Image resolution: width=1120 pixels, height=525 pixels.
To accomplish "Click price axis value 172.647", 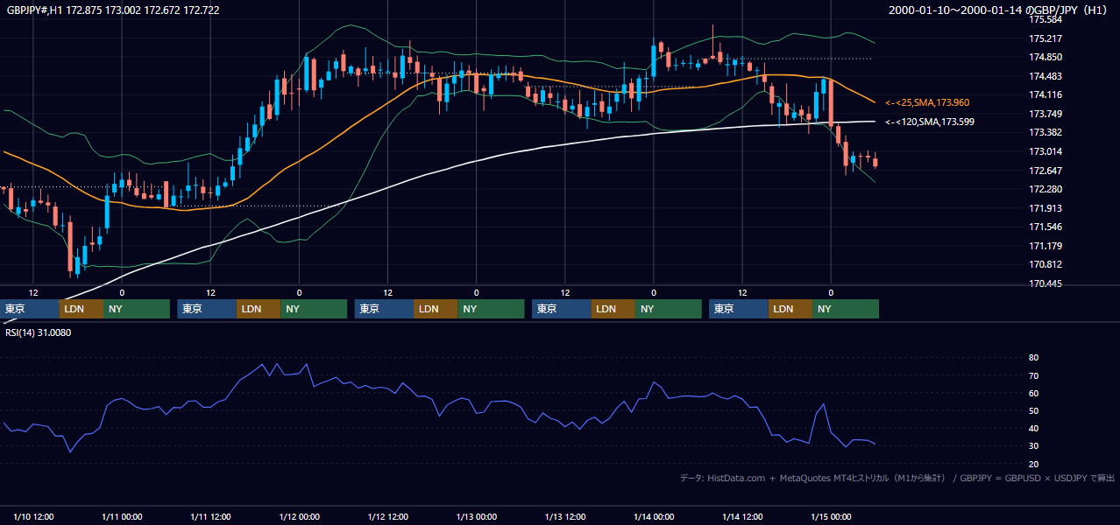I will (1046, 171).
